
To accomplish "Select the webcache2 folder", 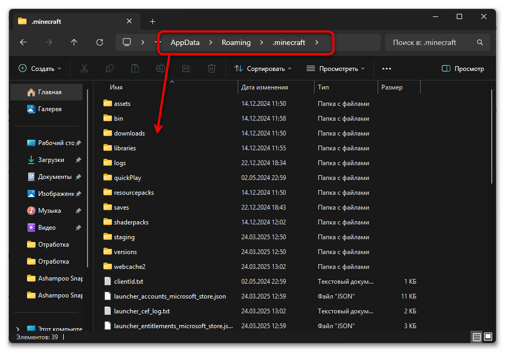I will coord(129,266).
